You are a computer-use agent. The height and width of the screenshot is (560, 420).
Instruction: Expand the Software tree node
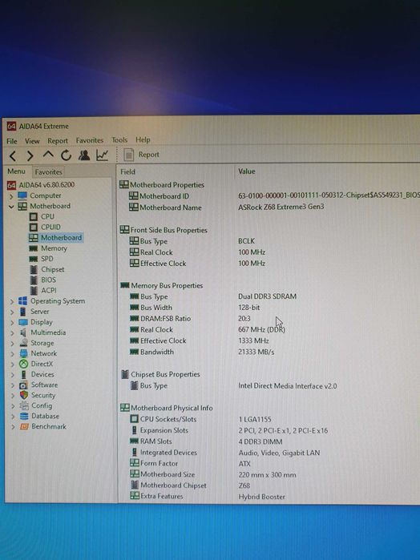pos(13,385)
